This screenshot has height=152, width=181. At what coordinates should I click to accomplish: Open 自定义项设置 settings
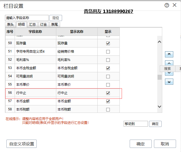(x=22, y=144)
